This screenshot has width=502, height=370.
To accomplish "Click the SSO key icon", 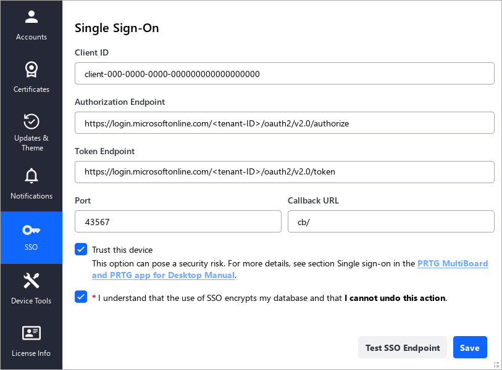I will pyautogui.click(x=31, y=230).
